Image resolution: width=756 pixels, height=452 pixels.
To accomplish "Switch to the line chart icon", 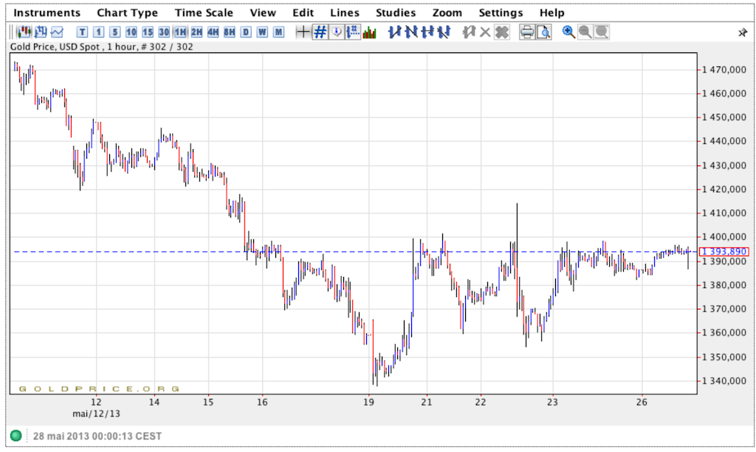I will [57, 32].
